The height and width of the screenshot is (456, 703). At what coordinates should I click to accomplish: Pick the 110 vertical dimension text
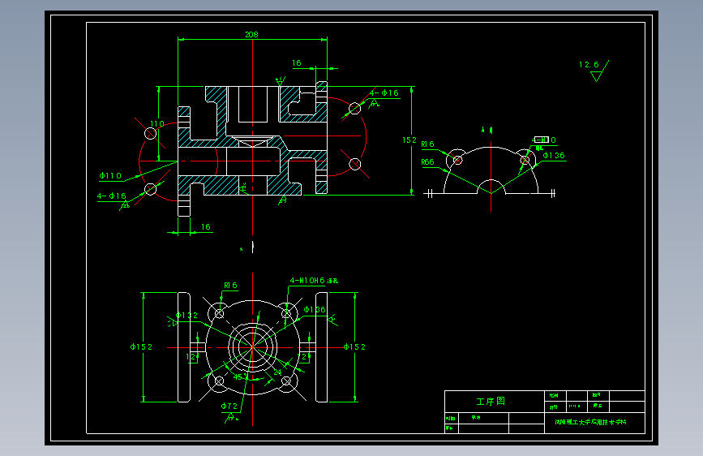tap(157, 124)
